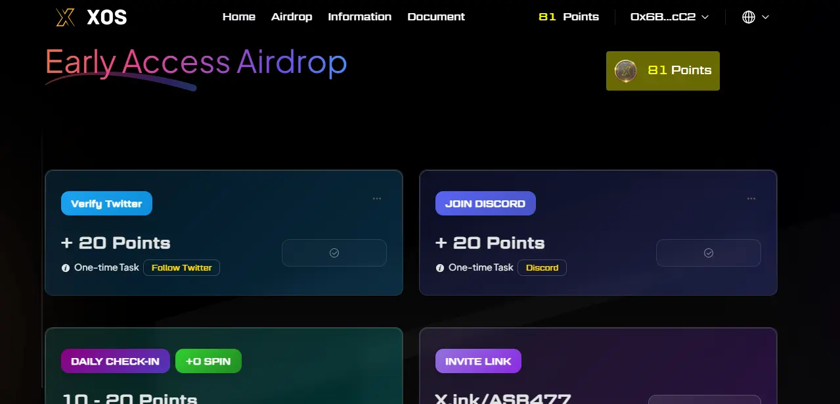Click the yellow Discord tag
Screen dimensions: 840x404
[542, 268]
